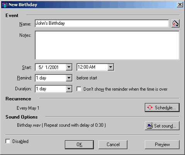Click the "1 day" value in Remind box

(x=41, y=78)
